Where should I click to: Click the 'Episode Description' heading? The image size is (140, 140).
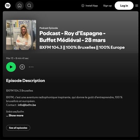[26, 80]
